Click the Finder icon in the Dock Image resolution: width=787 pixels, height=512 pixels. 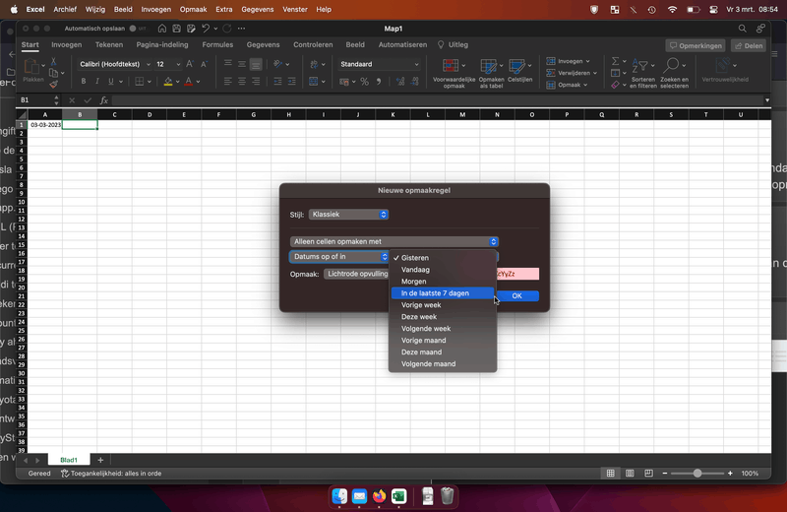point(340,495)
